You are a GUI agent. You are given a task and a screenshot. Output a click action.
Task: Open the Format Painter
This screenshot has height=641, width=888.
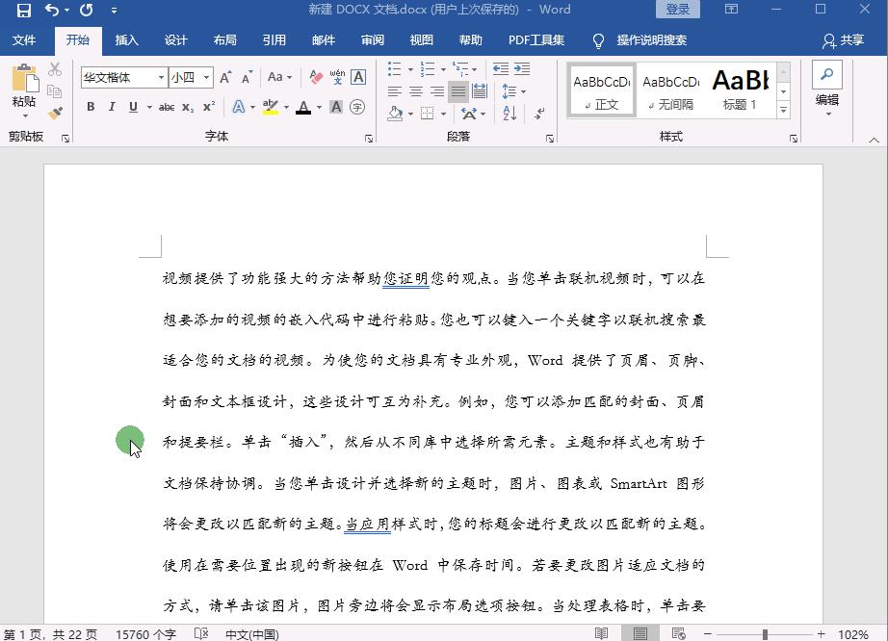55,113
